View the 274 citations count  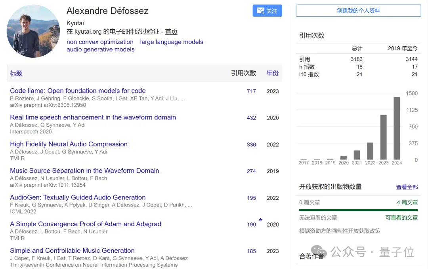click(x=251, y=171)
